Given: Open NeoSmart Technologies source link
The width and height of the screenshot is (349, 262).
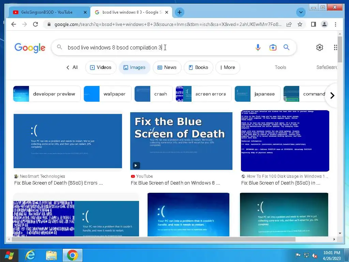Looking at the screenshot, I should click(40, 176).
